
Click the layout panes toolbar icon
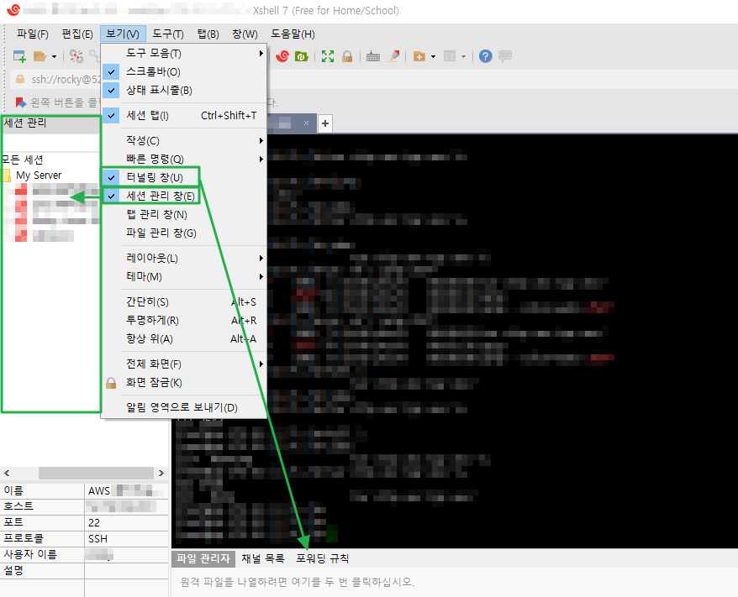pos(450,56)
